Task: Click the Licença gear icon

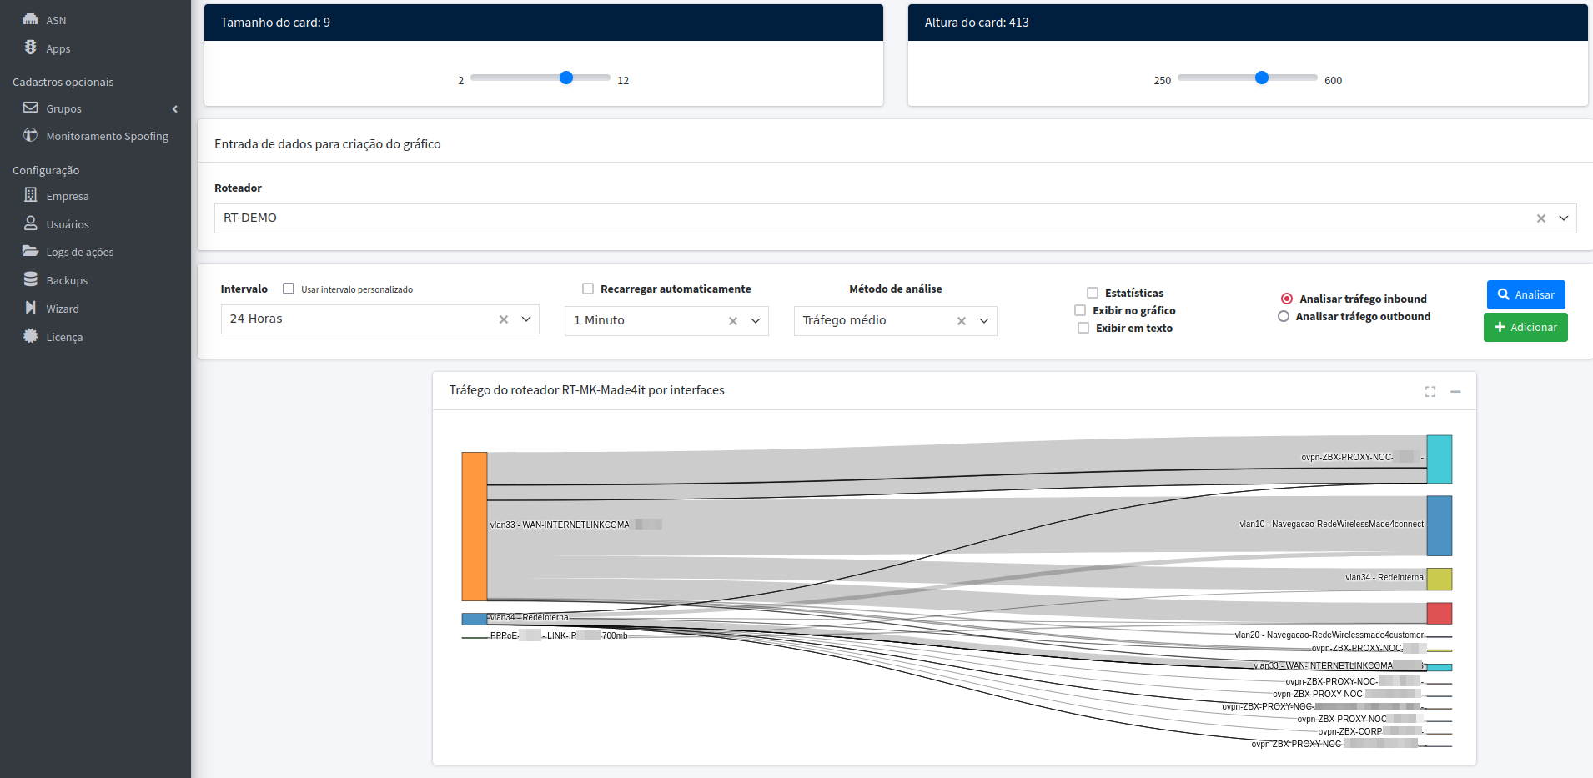Action: click(31, 336)
